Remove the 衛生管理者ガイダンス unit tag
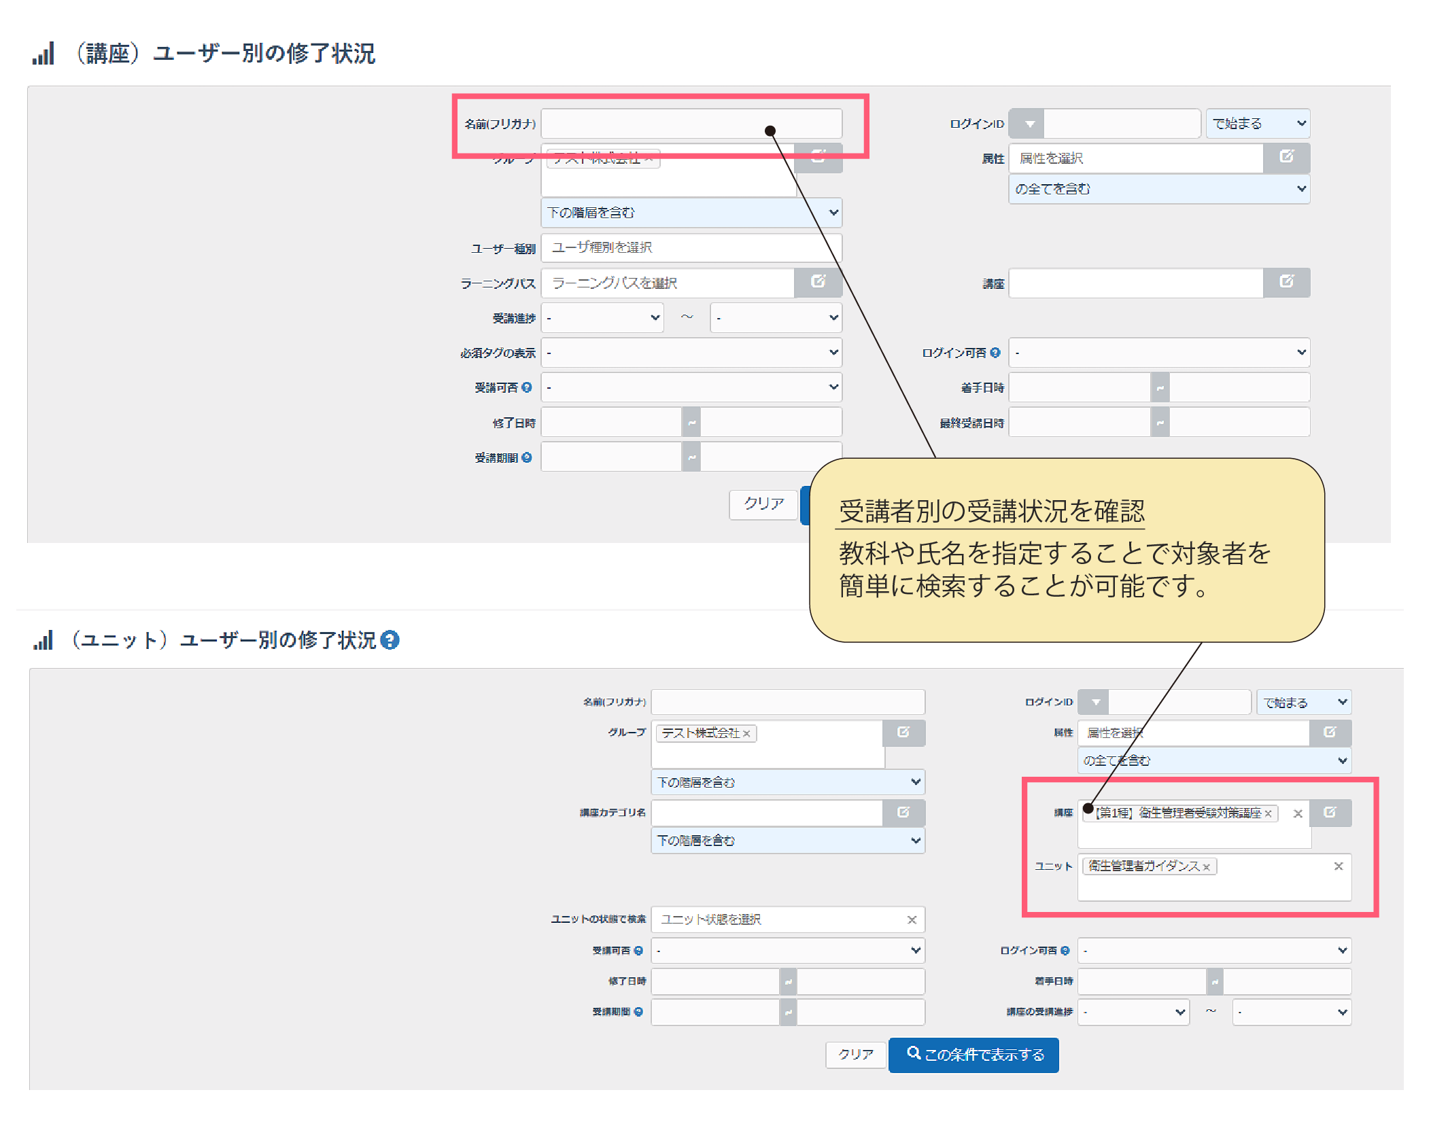 (1207, 866)
